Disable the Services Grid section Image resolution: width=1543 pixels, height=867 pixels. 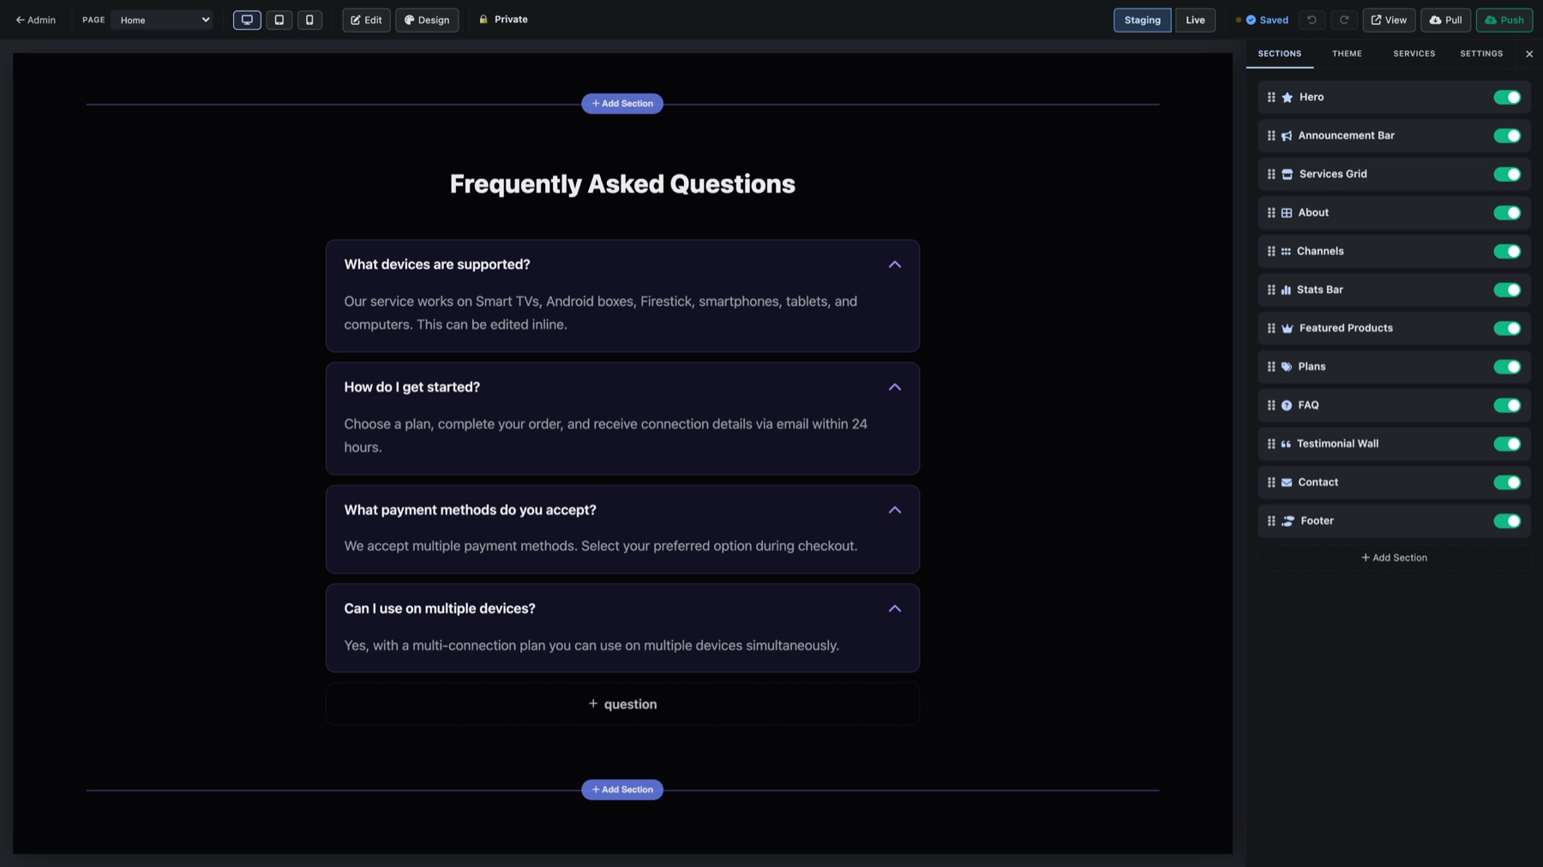click(1507, 175)
